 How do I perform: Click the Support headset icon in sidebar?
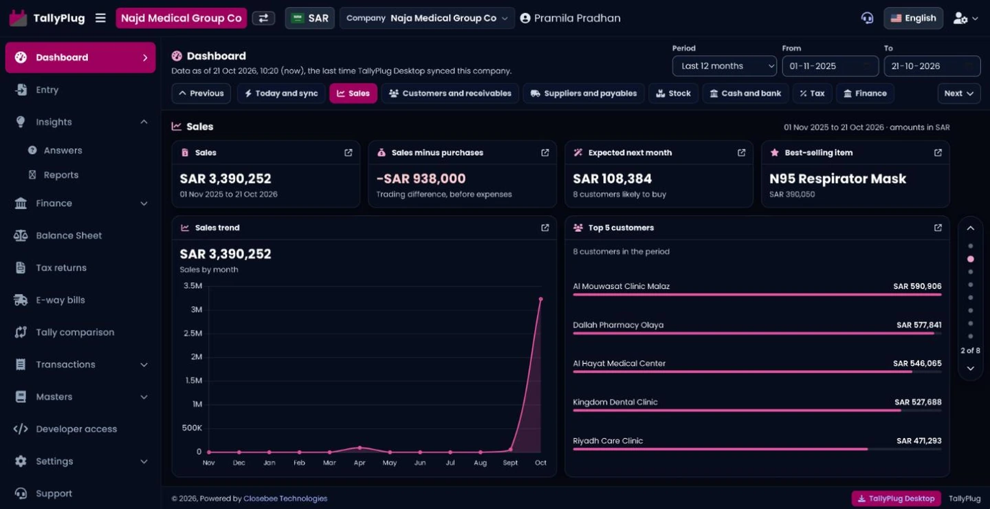point(21,493)
